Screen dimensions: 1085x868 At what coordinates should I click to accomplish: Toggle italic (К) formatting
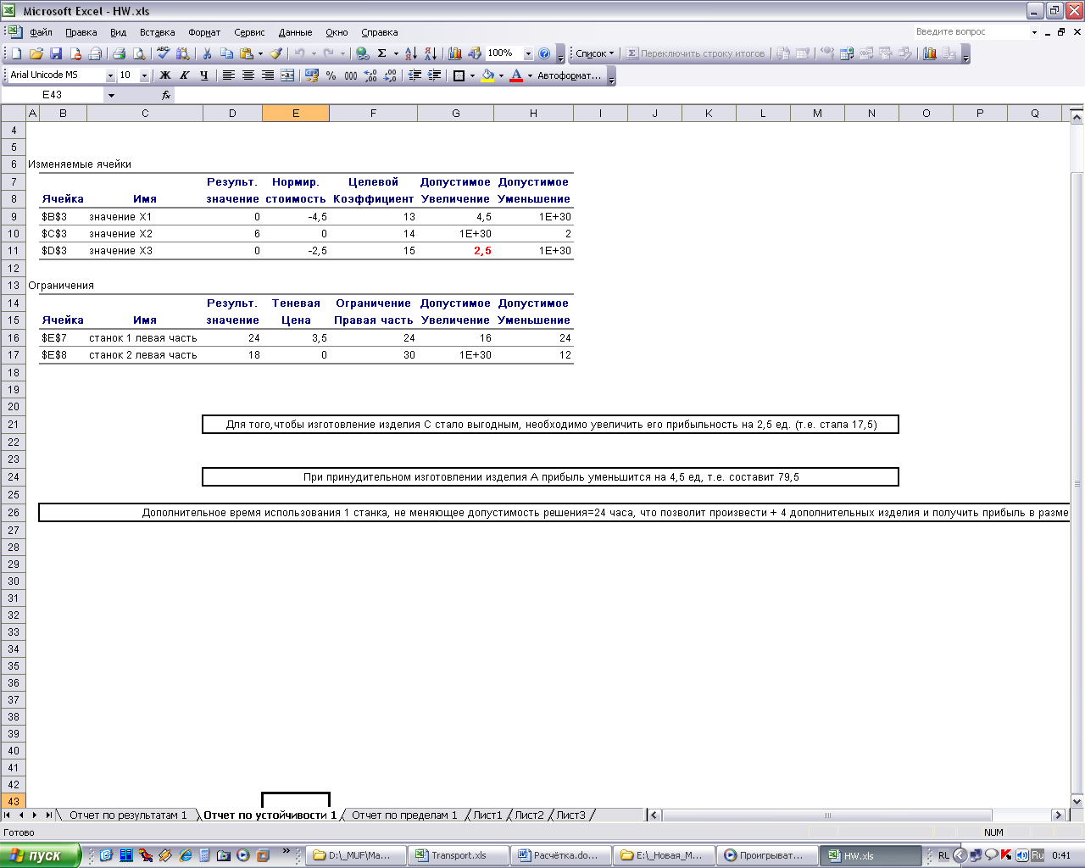coord(185,75)
